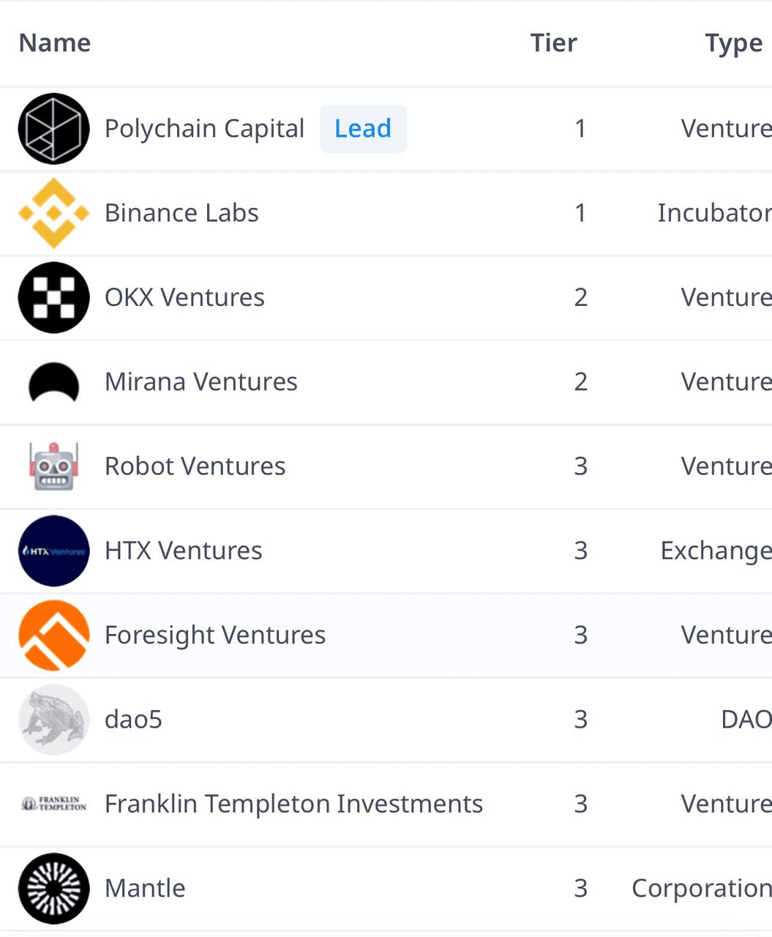Open the Mantle radial burst logo
772x937 pixels.
(53, 889)
